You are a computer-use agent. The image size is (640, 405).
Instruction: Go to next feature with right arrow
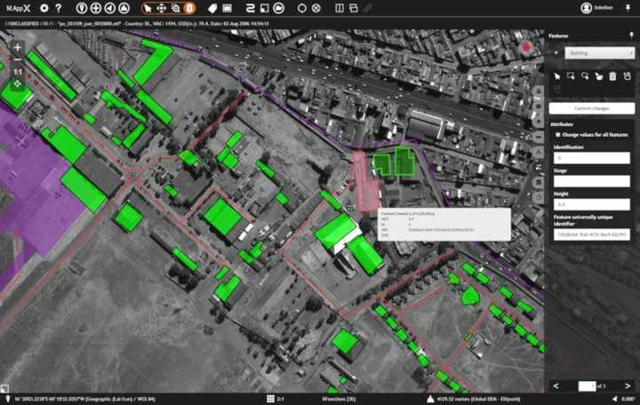click(628, 385)
